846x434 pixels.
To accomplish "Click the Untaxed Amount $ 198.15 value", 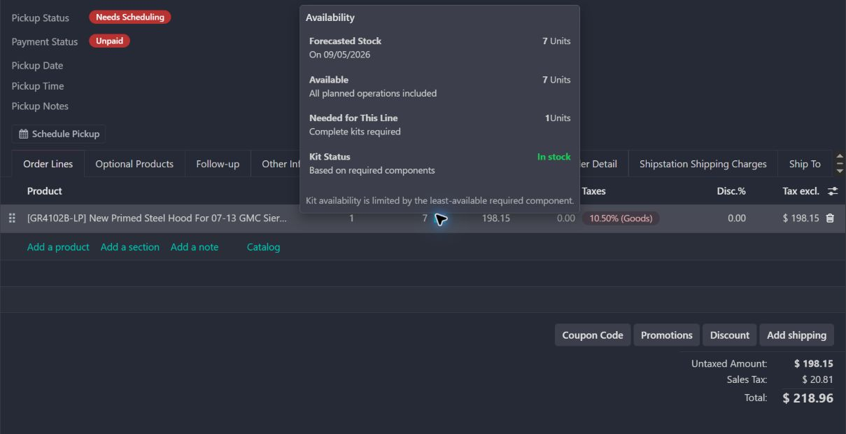I will point(814,364).
